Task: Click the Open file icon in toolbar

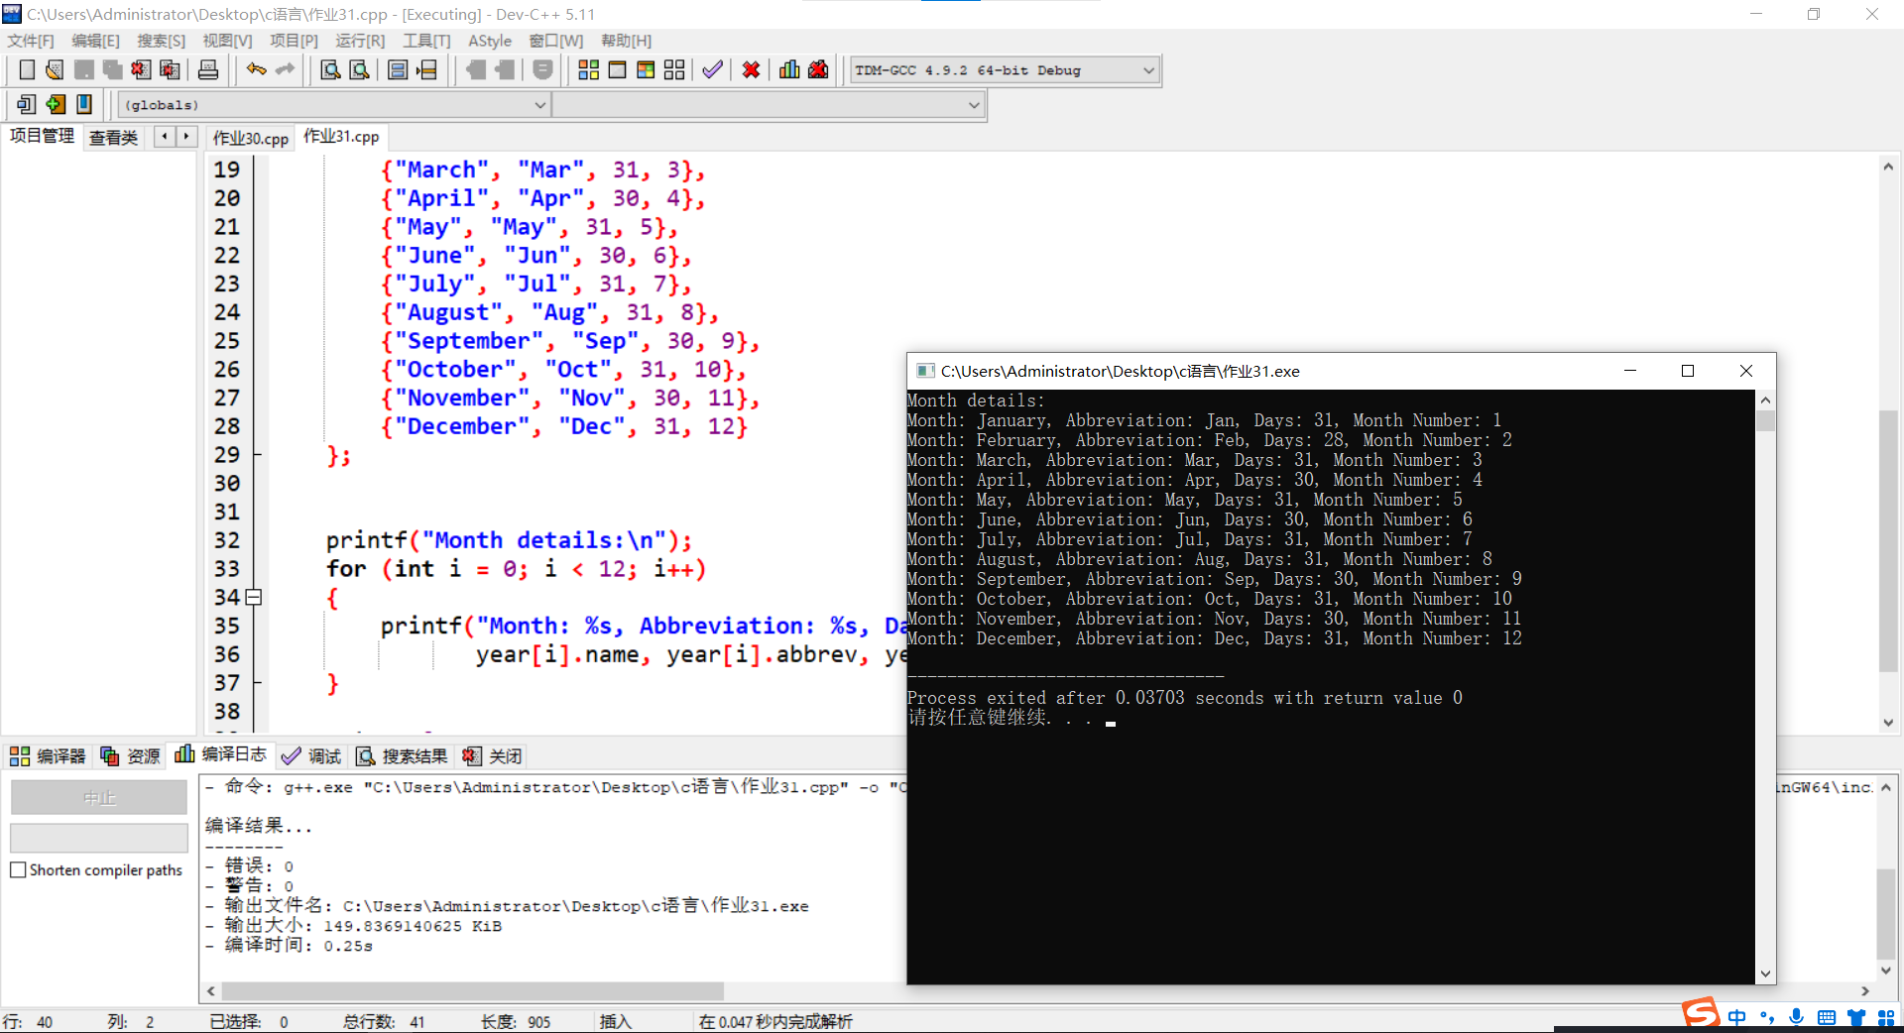Action: (55, 69)
